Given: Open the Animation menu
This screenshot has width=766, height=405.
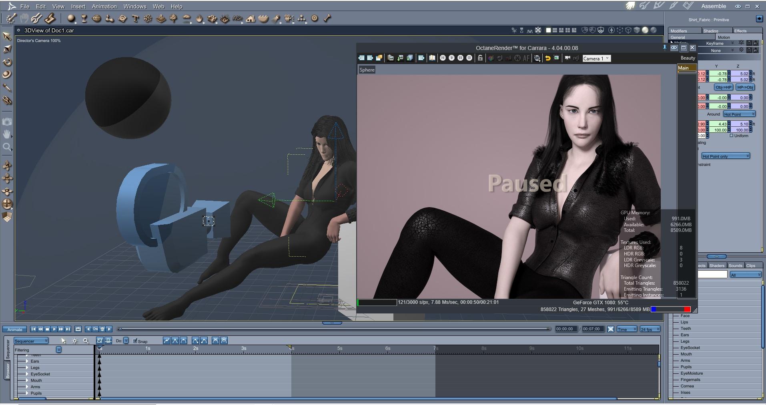Looking at the screenshot, I should click(x=104, y=6).
